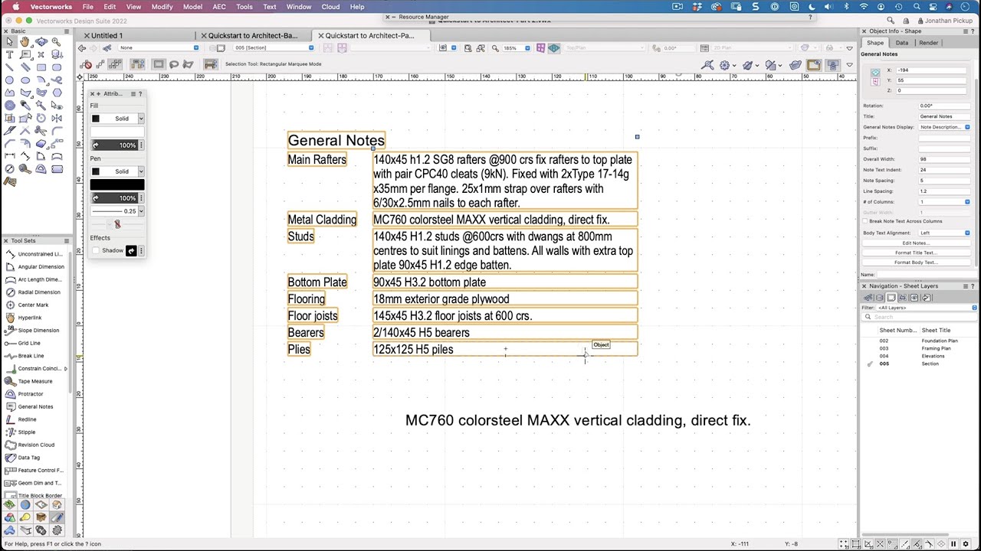Click the fill color swatch
981x551 pixels.
click(117, 132)
